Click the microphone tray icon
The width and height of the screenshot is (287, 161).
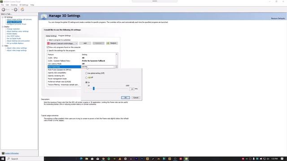point(254,159)
